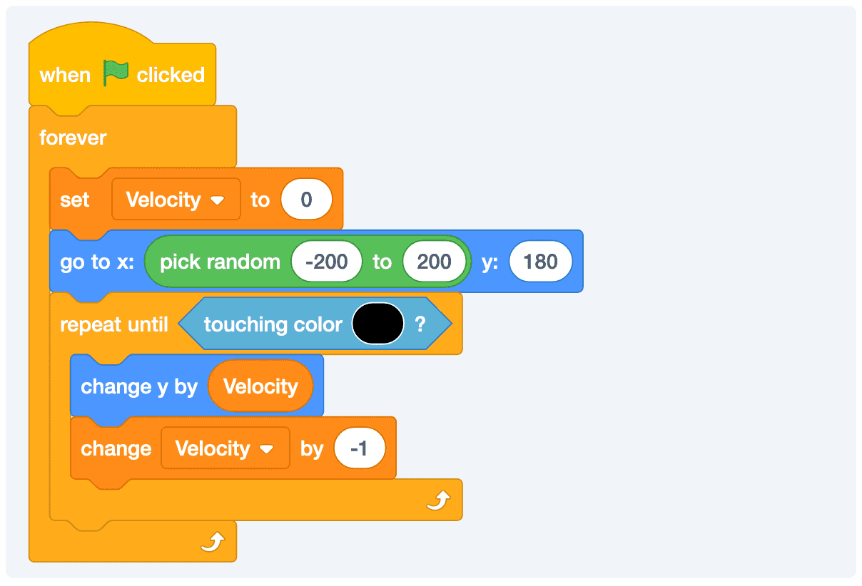Select the pick random operator block
Screen dimensions: 862x586
click(220, 262)
